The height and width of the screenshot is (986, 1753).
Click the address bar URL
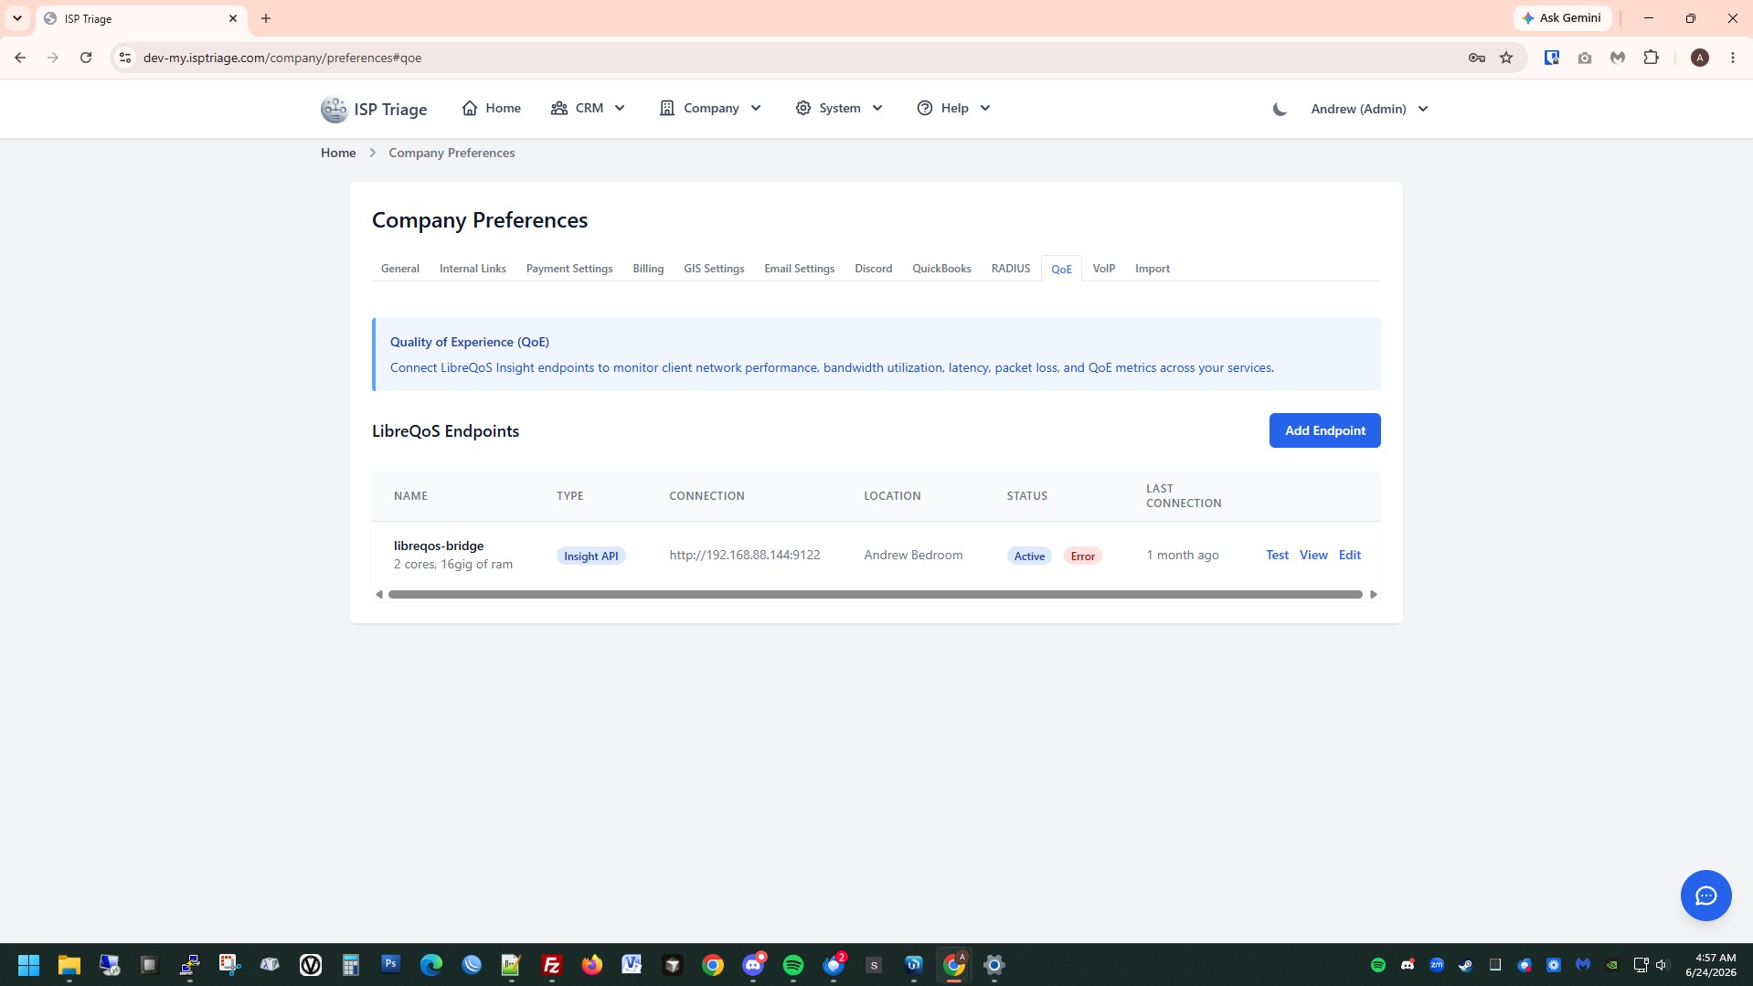click(x=282, y=58)
